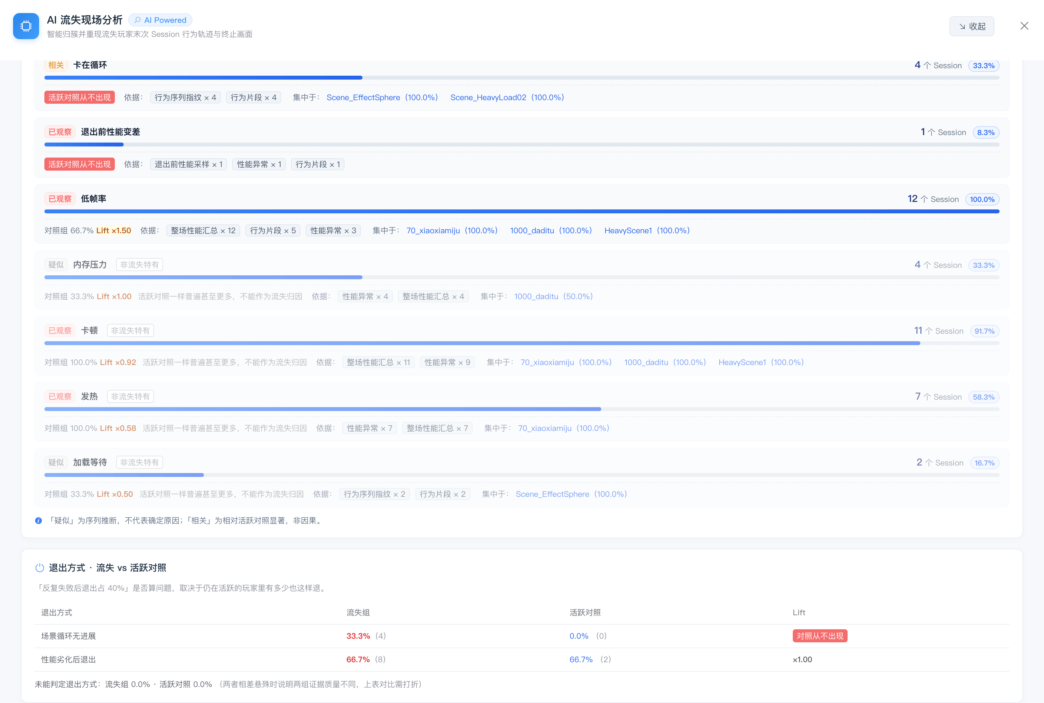Screen dimensions: 1044x703
Task: Click the Lift column header
Action: [x=799, y=612]
